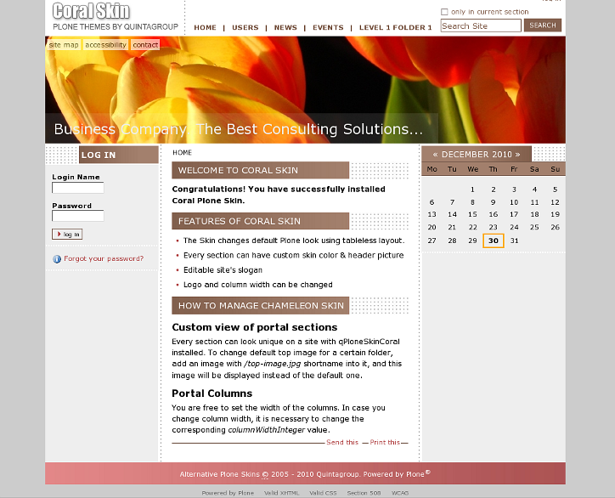This screenshot has height=498, width=615.
Task: Focus the Search Site input field
Action: (481, 25)
